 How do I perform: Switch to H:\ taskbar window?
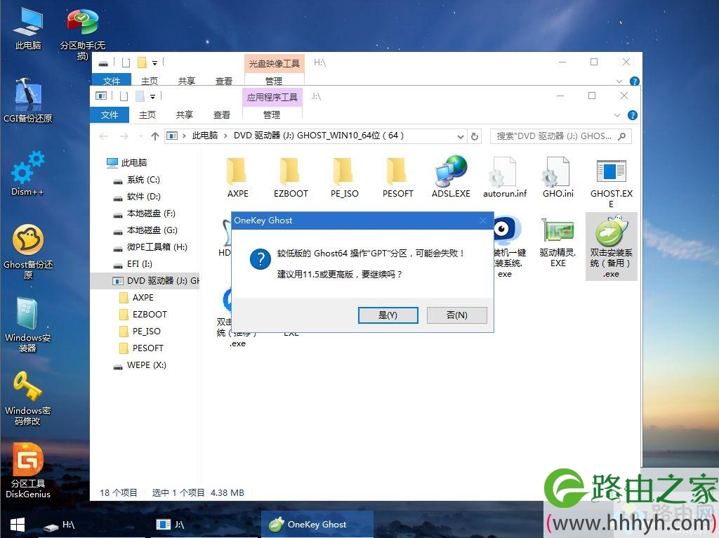tap(92, 524)
